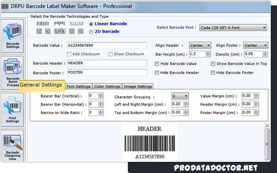Screen dimensions: 277x173
Task: Click the Footer Margin spinner arrows
Action: tap(256, 112)
